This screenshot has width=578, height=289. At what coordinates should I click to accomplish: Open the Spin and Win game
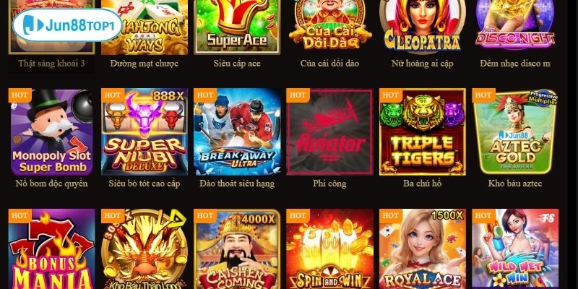point(329,249)
